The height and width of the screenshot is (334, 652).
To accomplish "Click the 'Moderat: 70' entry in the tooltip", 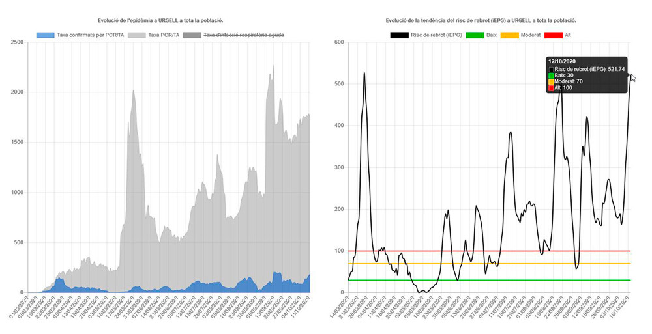I will [x=569, y=81].
